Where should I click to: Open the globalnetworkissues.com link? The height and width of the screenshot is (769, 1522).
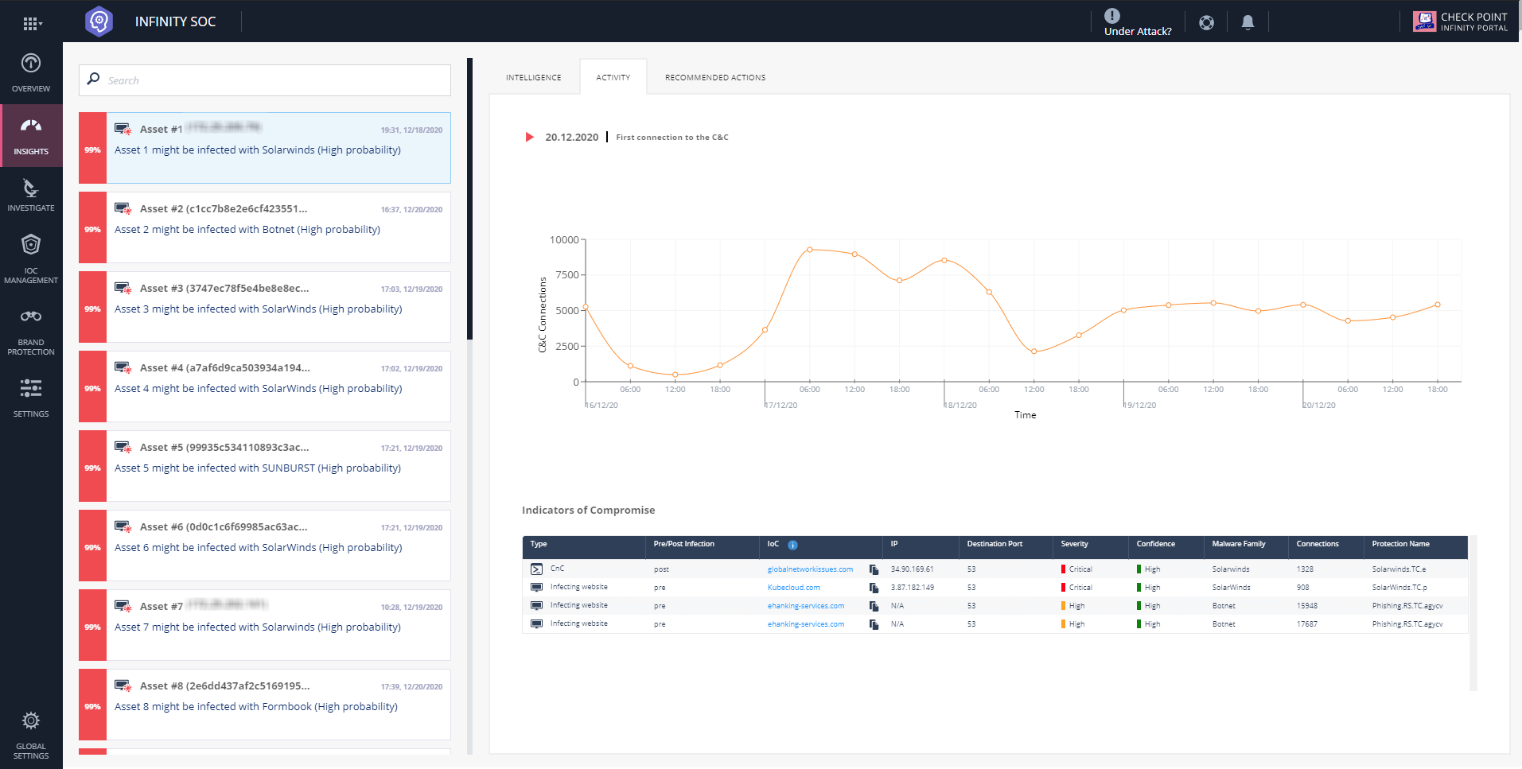coord(810,569)
